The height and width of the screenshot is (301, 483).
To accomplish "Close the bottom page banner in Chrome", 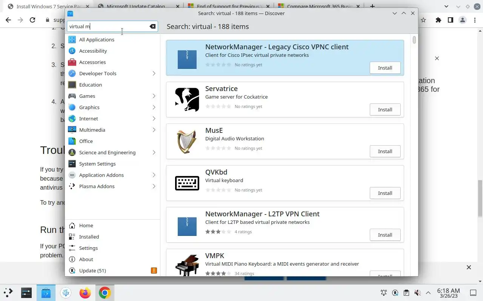I will tap(469, 267).
